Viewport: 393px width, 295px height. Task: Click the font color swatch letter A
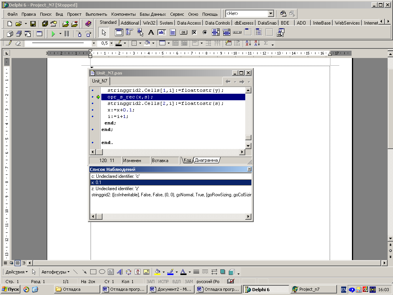coord(183,272)
